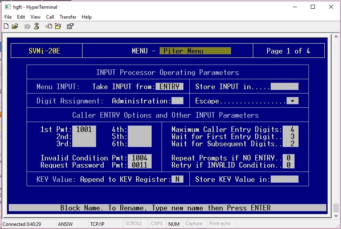Click the Escape asterisk field

pyautogui.click(x=293, y=101)
